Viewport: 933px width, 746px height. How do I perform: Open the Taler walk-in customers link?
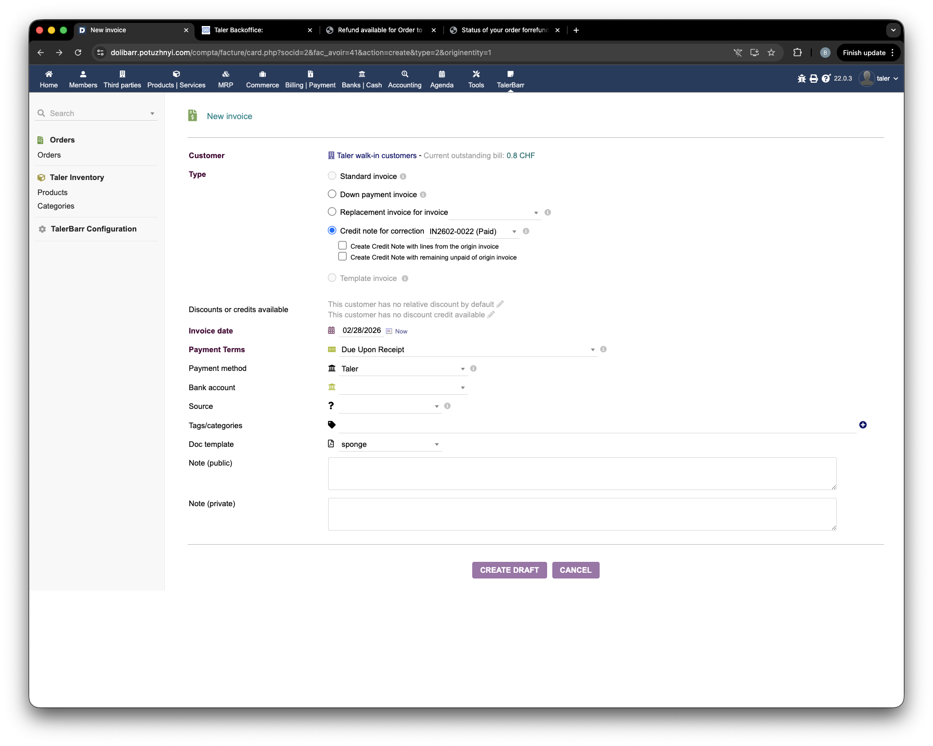(x=377, y=156)
